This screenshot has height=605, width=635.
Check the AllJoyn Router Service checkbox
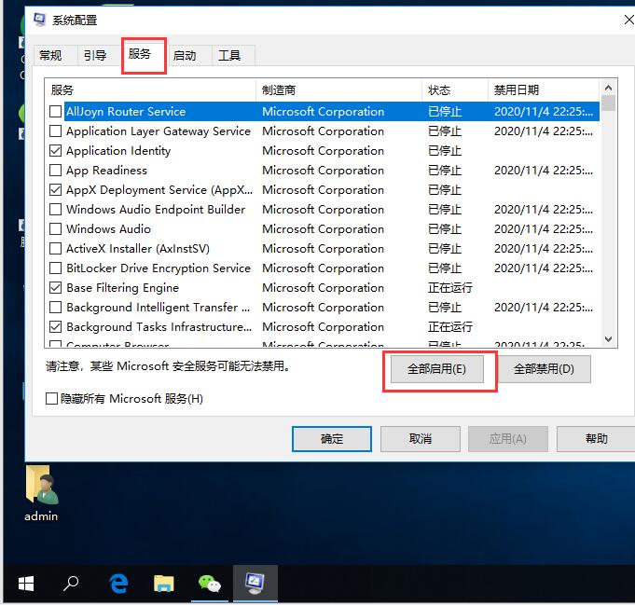click(x=56, y=111)
